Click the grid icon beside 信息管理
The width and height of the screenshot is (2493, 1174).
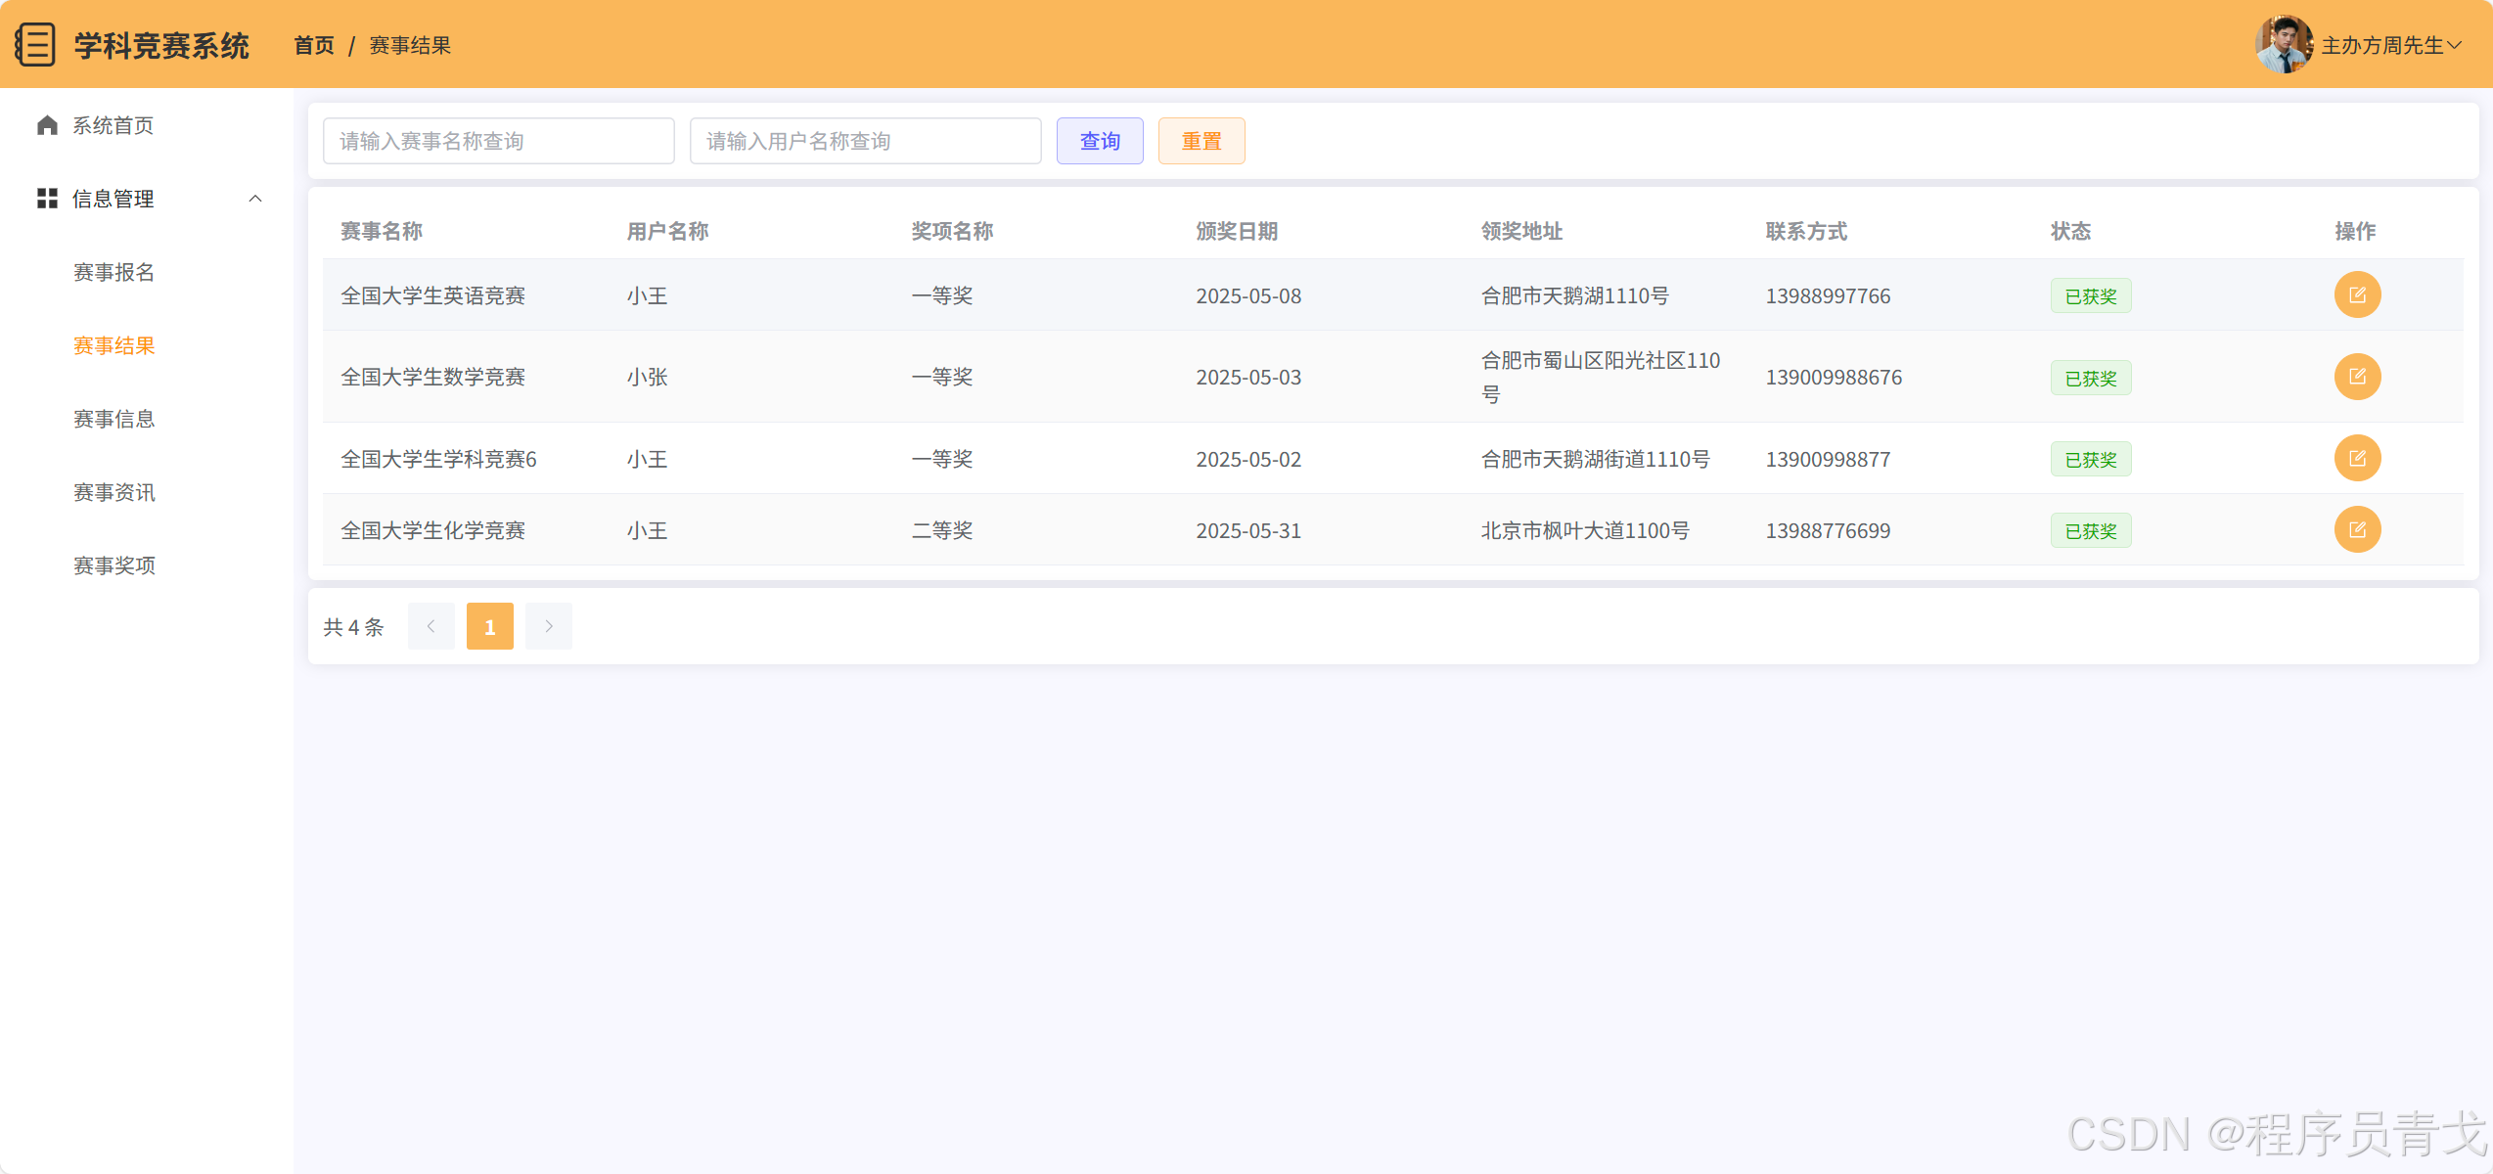pos(47,199)
